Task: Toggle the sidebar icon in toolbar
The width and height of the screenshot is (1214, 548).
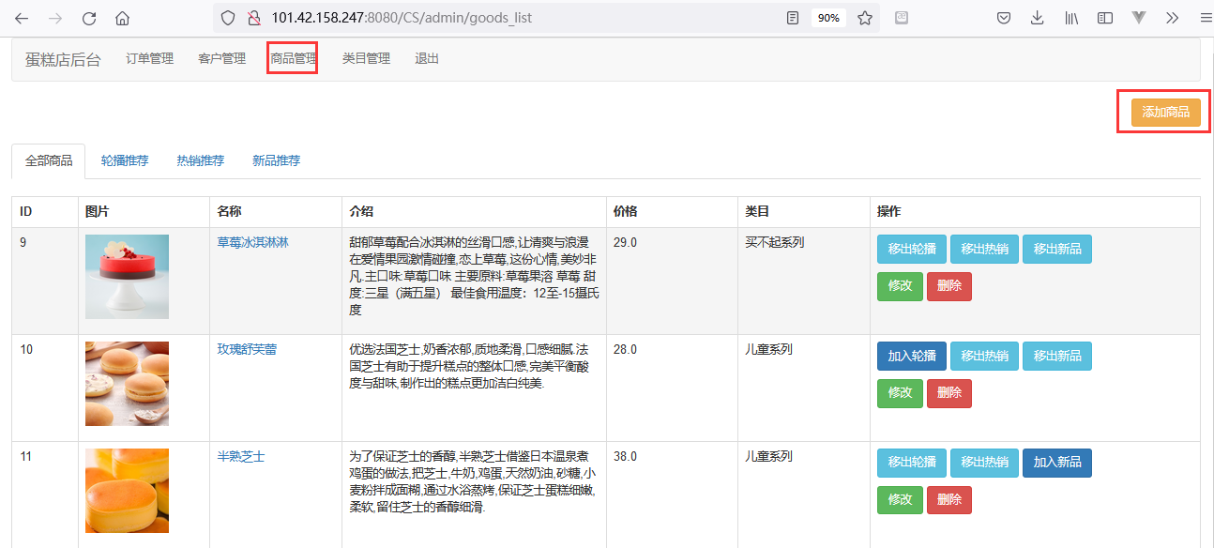Action: 1105,18
